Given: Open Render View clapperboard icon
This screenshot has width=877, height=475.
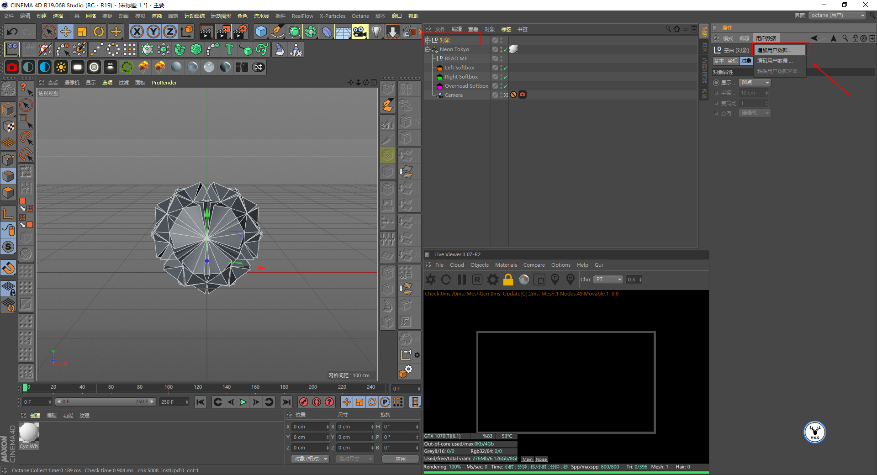Looking at the screenshot, I should tap(206, 32).
